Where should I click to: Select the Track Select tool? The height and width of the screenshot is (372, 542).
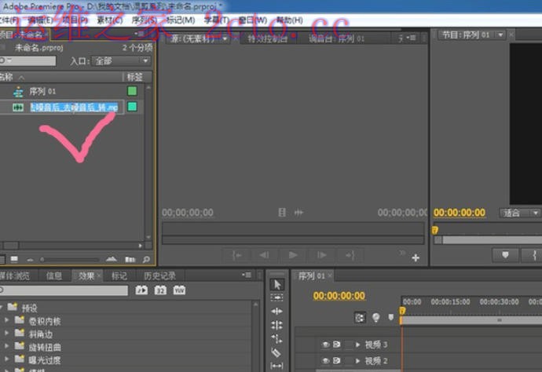pyautogui.click(x=276, y=297)
